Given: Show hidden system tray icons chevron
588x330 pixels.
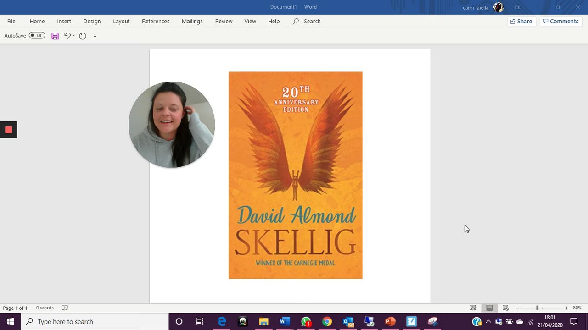Looking at the screenshot, I should [488, 322].
